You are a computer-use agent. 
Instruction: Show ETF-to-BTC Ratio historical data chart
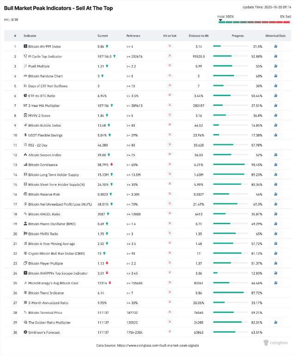[276, 96]
